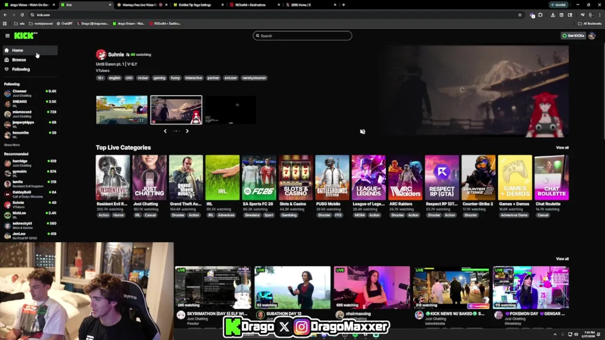Screen dimensions: 605x340
Task: Click Suhnie streamer avatar in featured section
Action: point(101,55)
